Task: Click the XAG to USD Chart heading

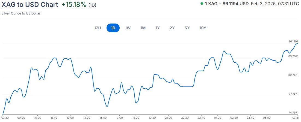Action: click(30, 5)
